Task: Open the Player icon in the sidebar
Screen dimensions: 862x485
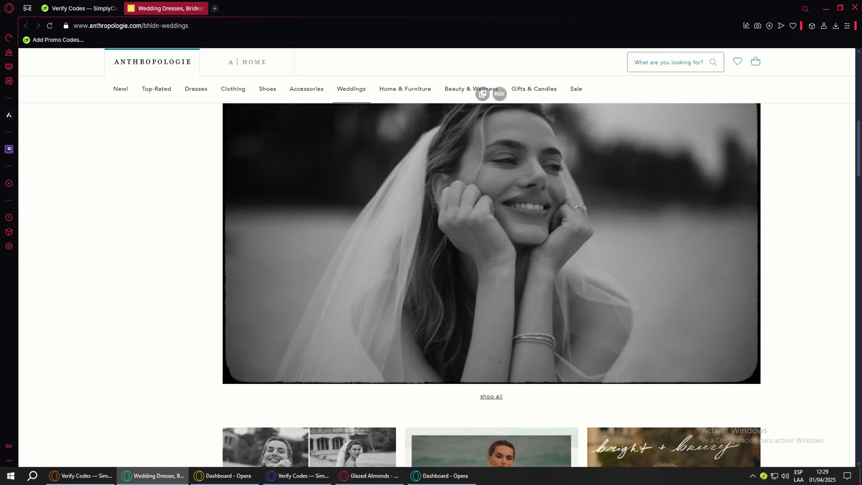Action: click(9, 183)
